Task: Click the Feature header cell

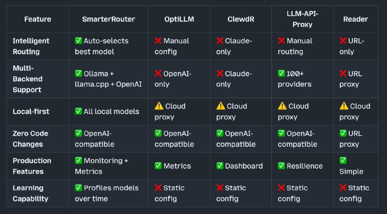Action: (x=38, y=19)
